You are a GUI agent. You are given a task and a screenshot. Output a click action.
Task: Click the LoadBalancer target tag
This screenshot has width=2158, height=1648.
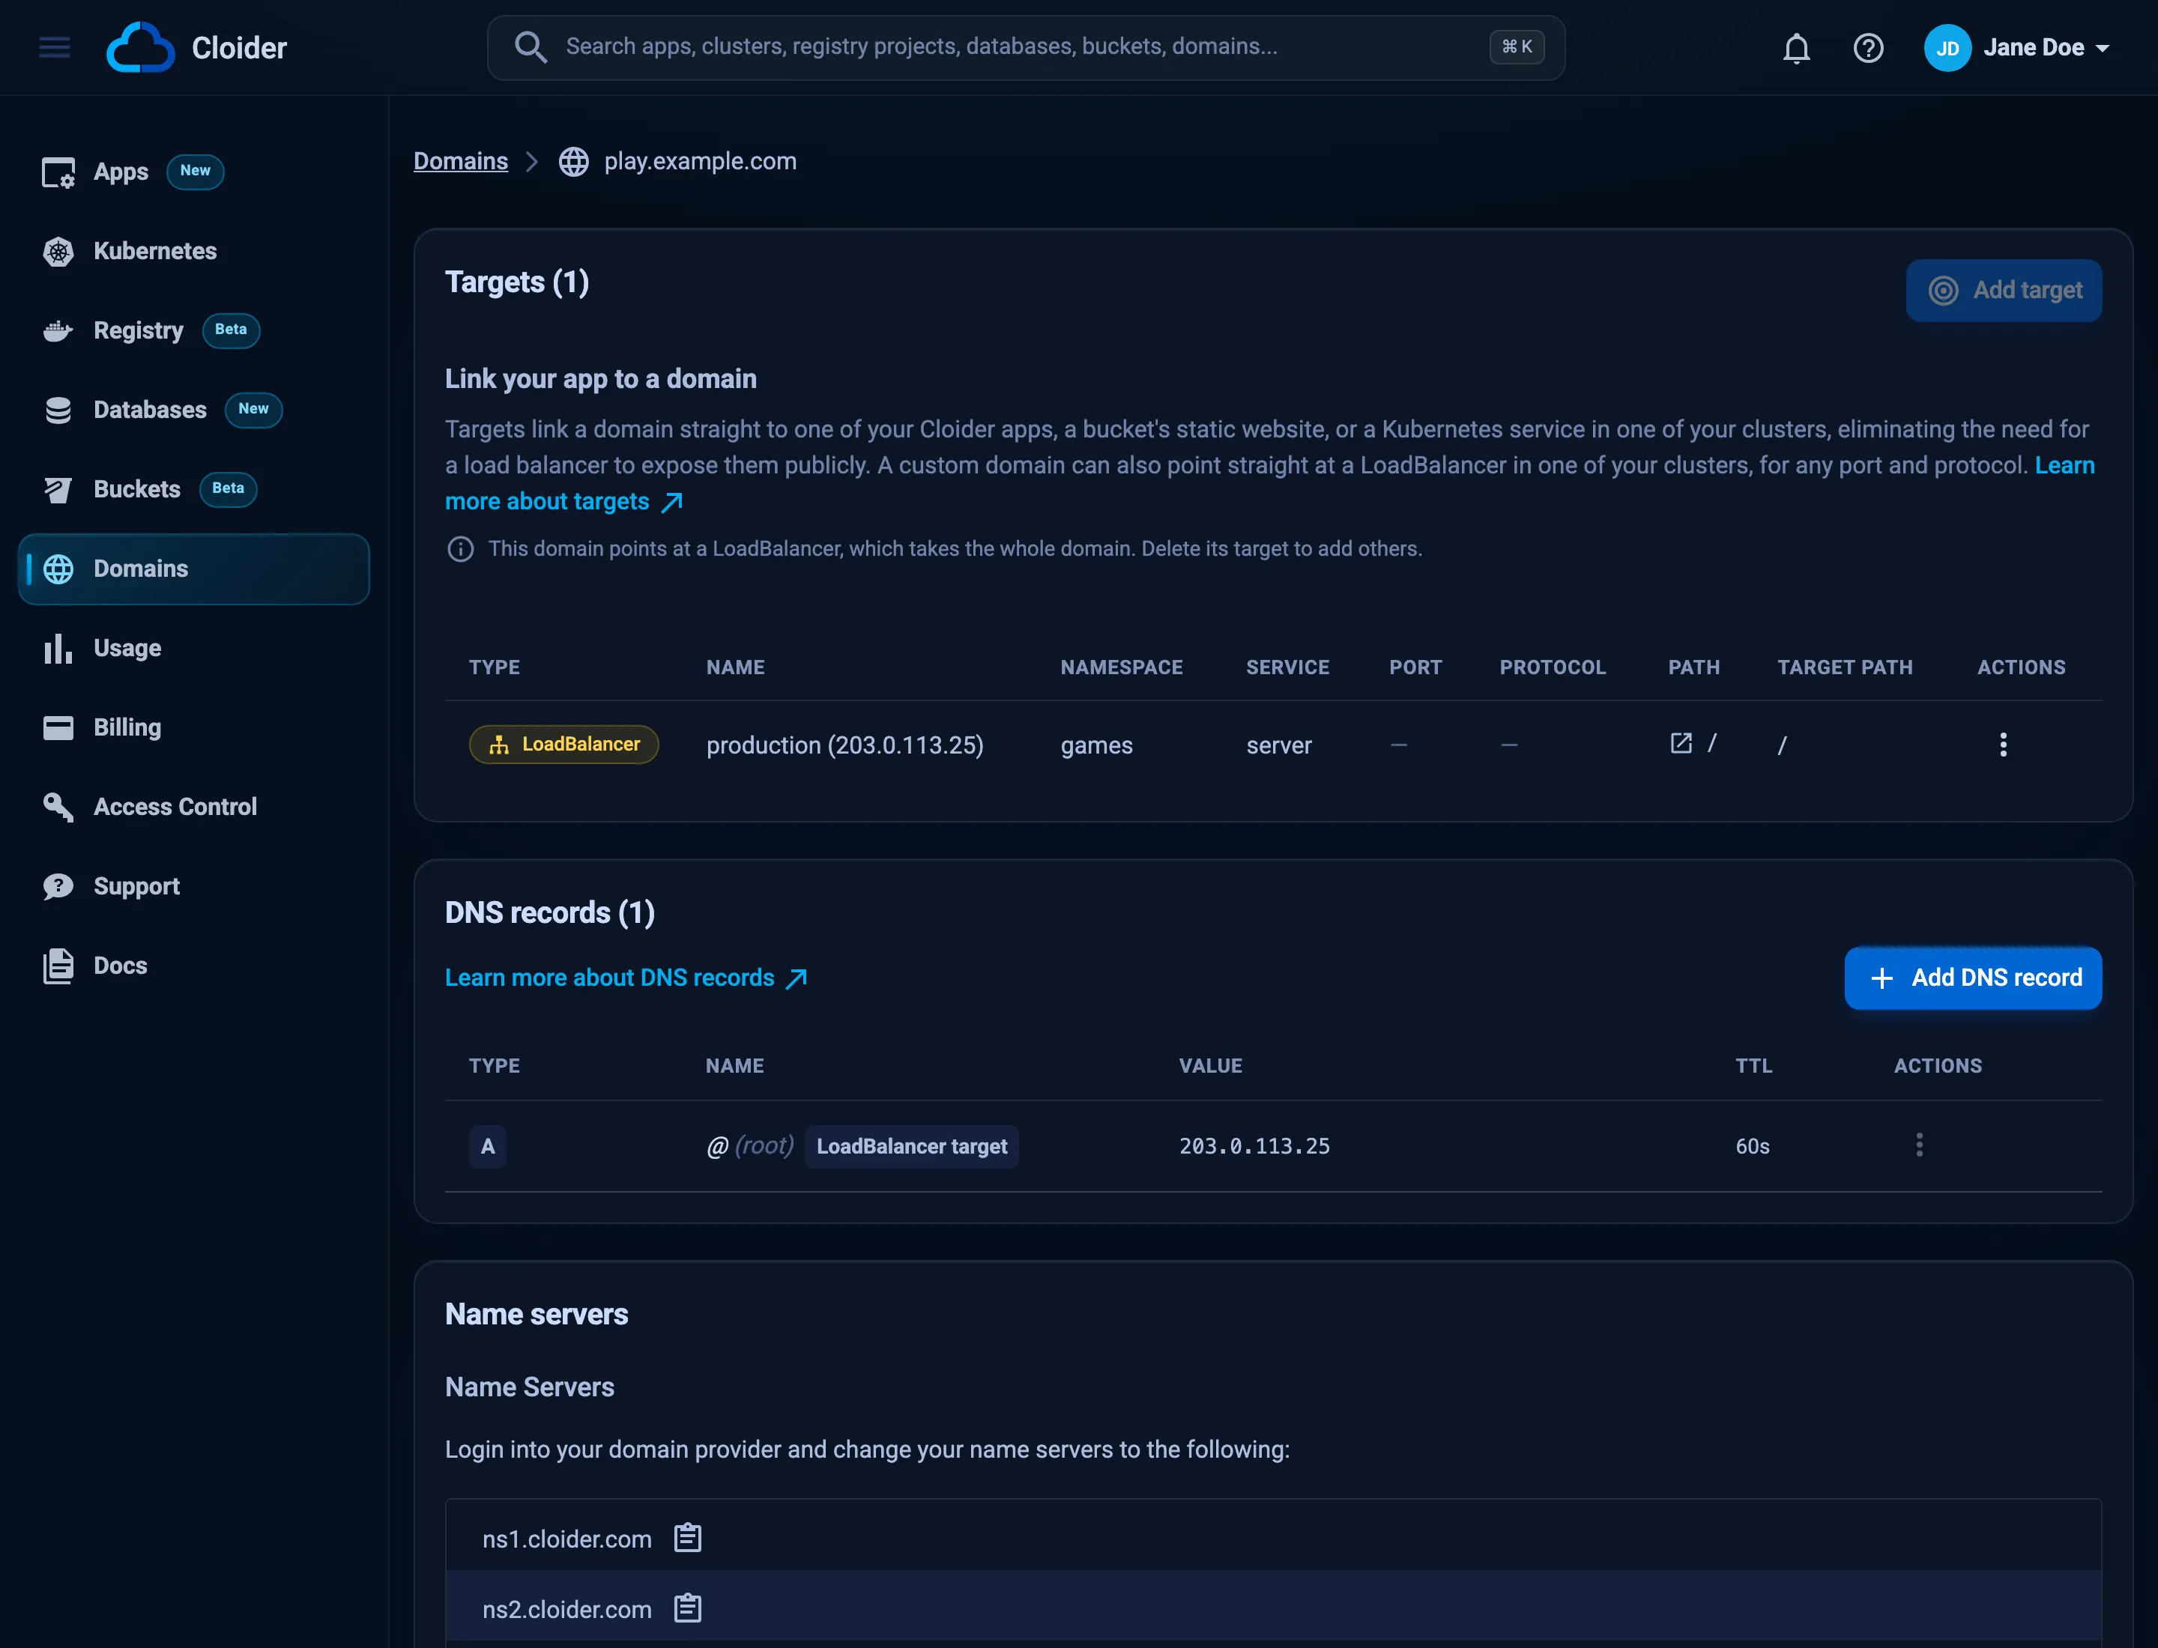[x=912, y=1147]
